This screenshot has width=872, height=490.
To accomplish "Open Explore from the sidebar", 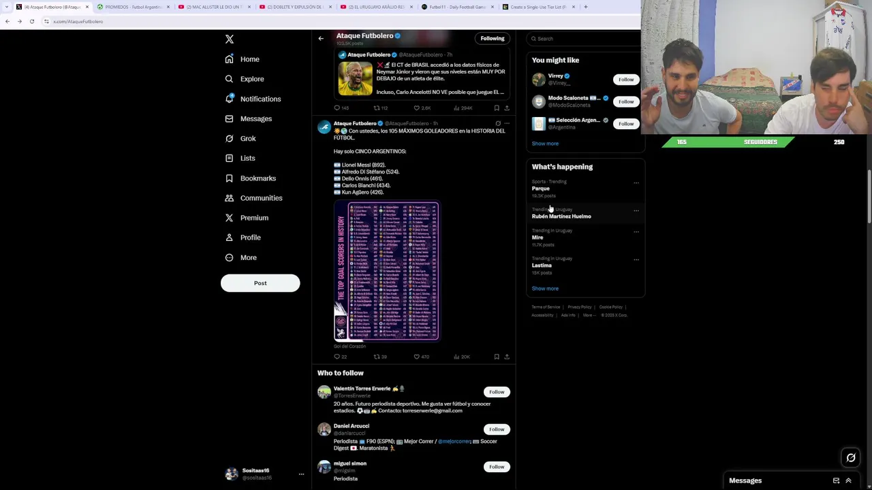I will point(245,79).
